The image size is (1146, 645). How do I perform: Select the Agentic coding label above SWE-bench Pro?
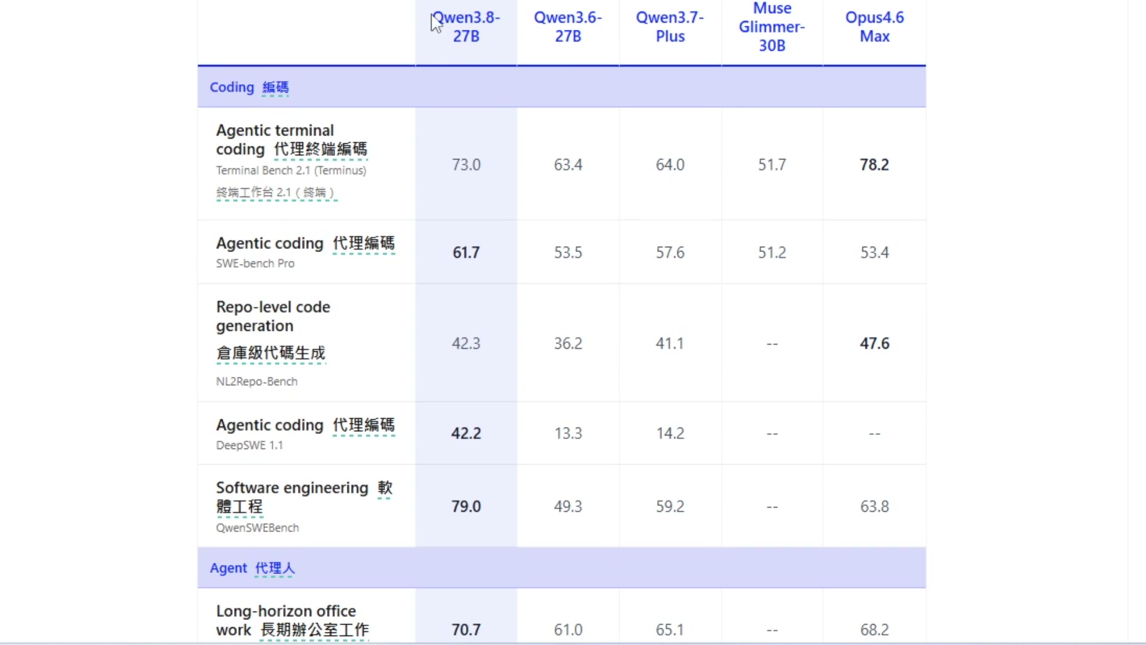click(x=269, y=243)
